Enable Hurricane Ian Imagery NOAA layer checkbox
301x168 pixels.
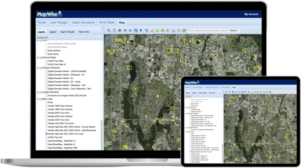coord(46,95)
